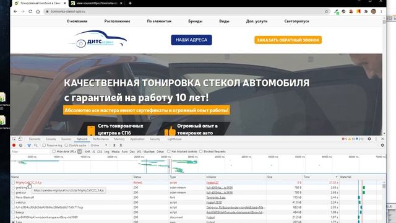
Task: Close the DevTools panel
Action: (382, 139)
